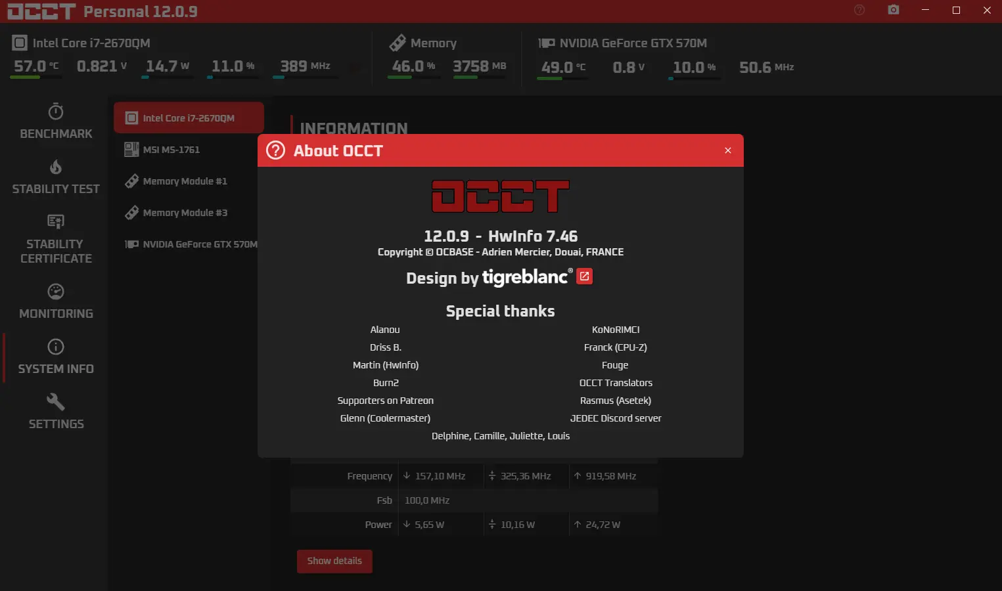Screen dimensions: 1002x591
Task: Open the Stability Certificate section
Action: (x=56, y=240)
